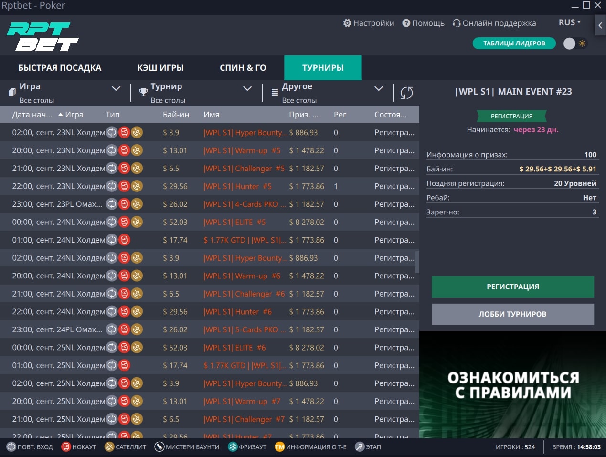Click the НОКАУТ icon in the bottom legend

(x=67, y=447)
